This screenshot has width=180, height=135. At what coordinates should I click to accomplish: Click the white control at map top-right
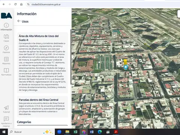coord(178,14)
